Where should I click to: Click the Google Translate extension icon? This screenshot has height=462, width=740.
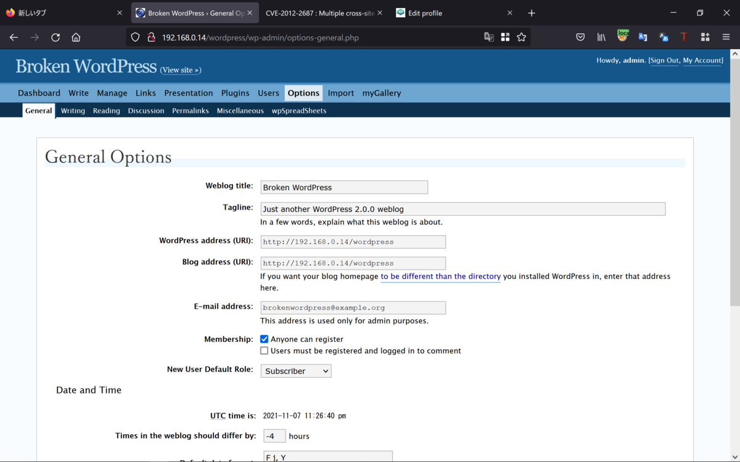pyautogui.click(x=643, y=38)
